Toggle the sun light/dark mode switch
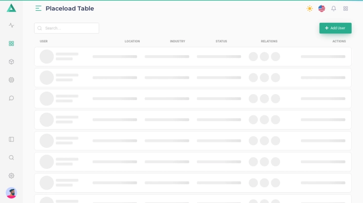 (309, 8)
